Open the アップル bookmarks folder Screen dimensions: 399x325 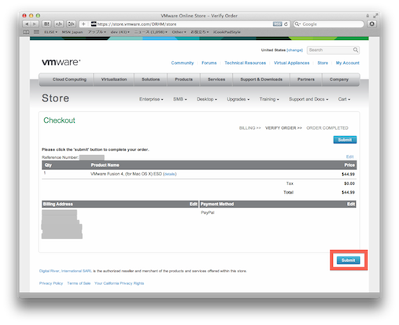(x=97, y=32)
